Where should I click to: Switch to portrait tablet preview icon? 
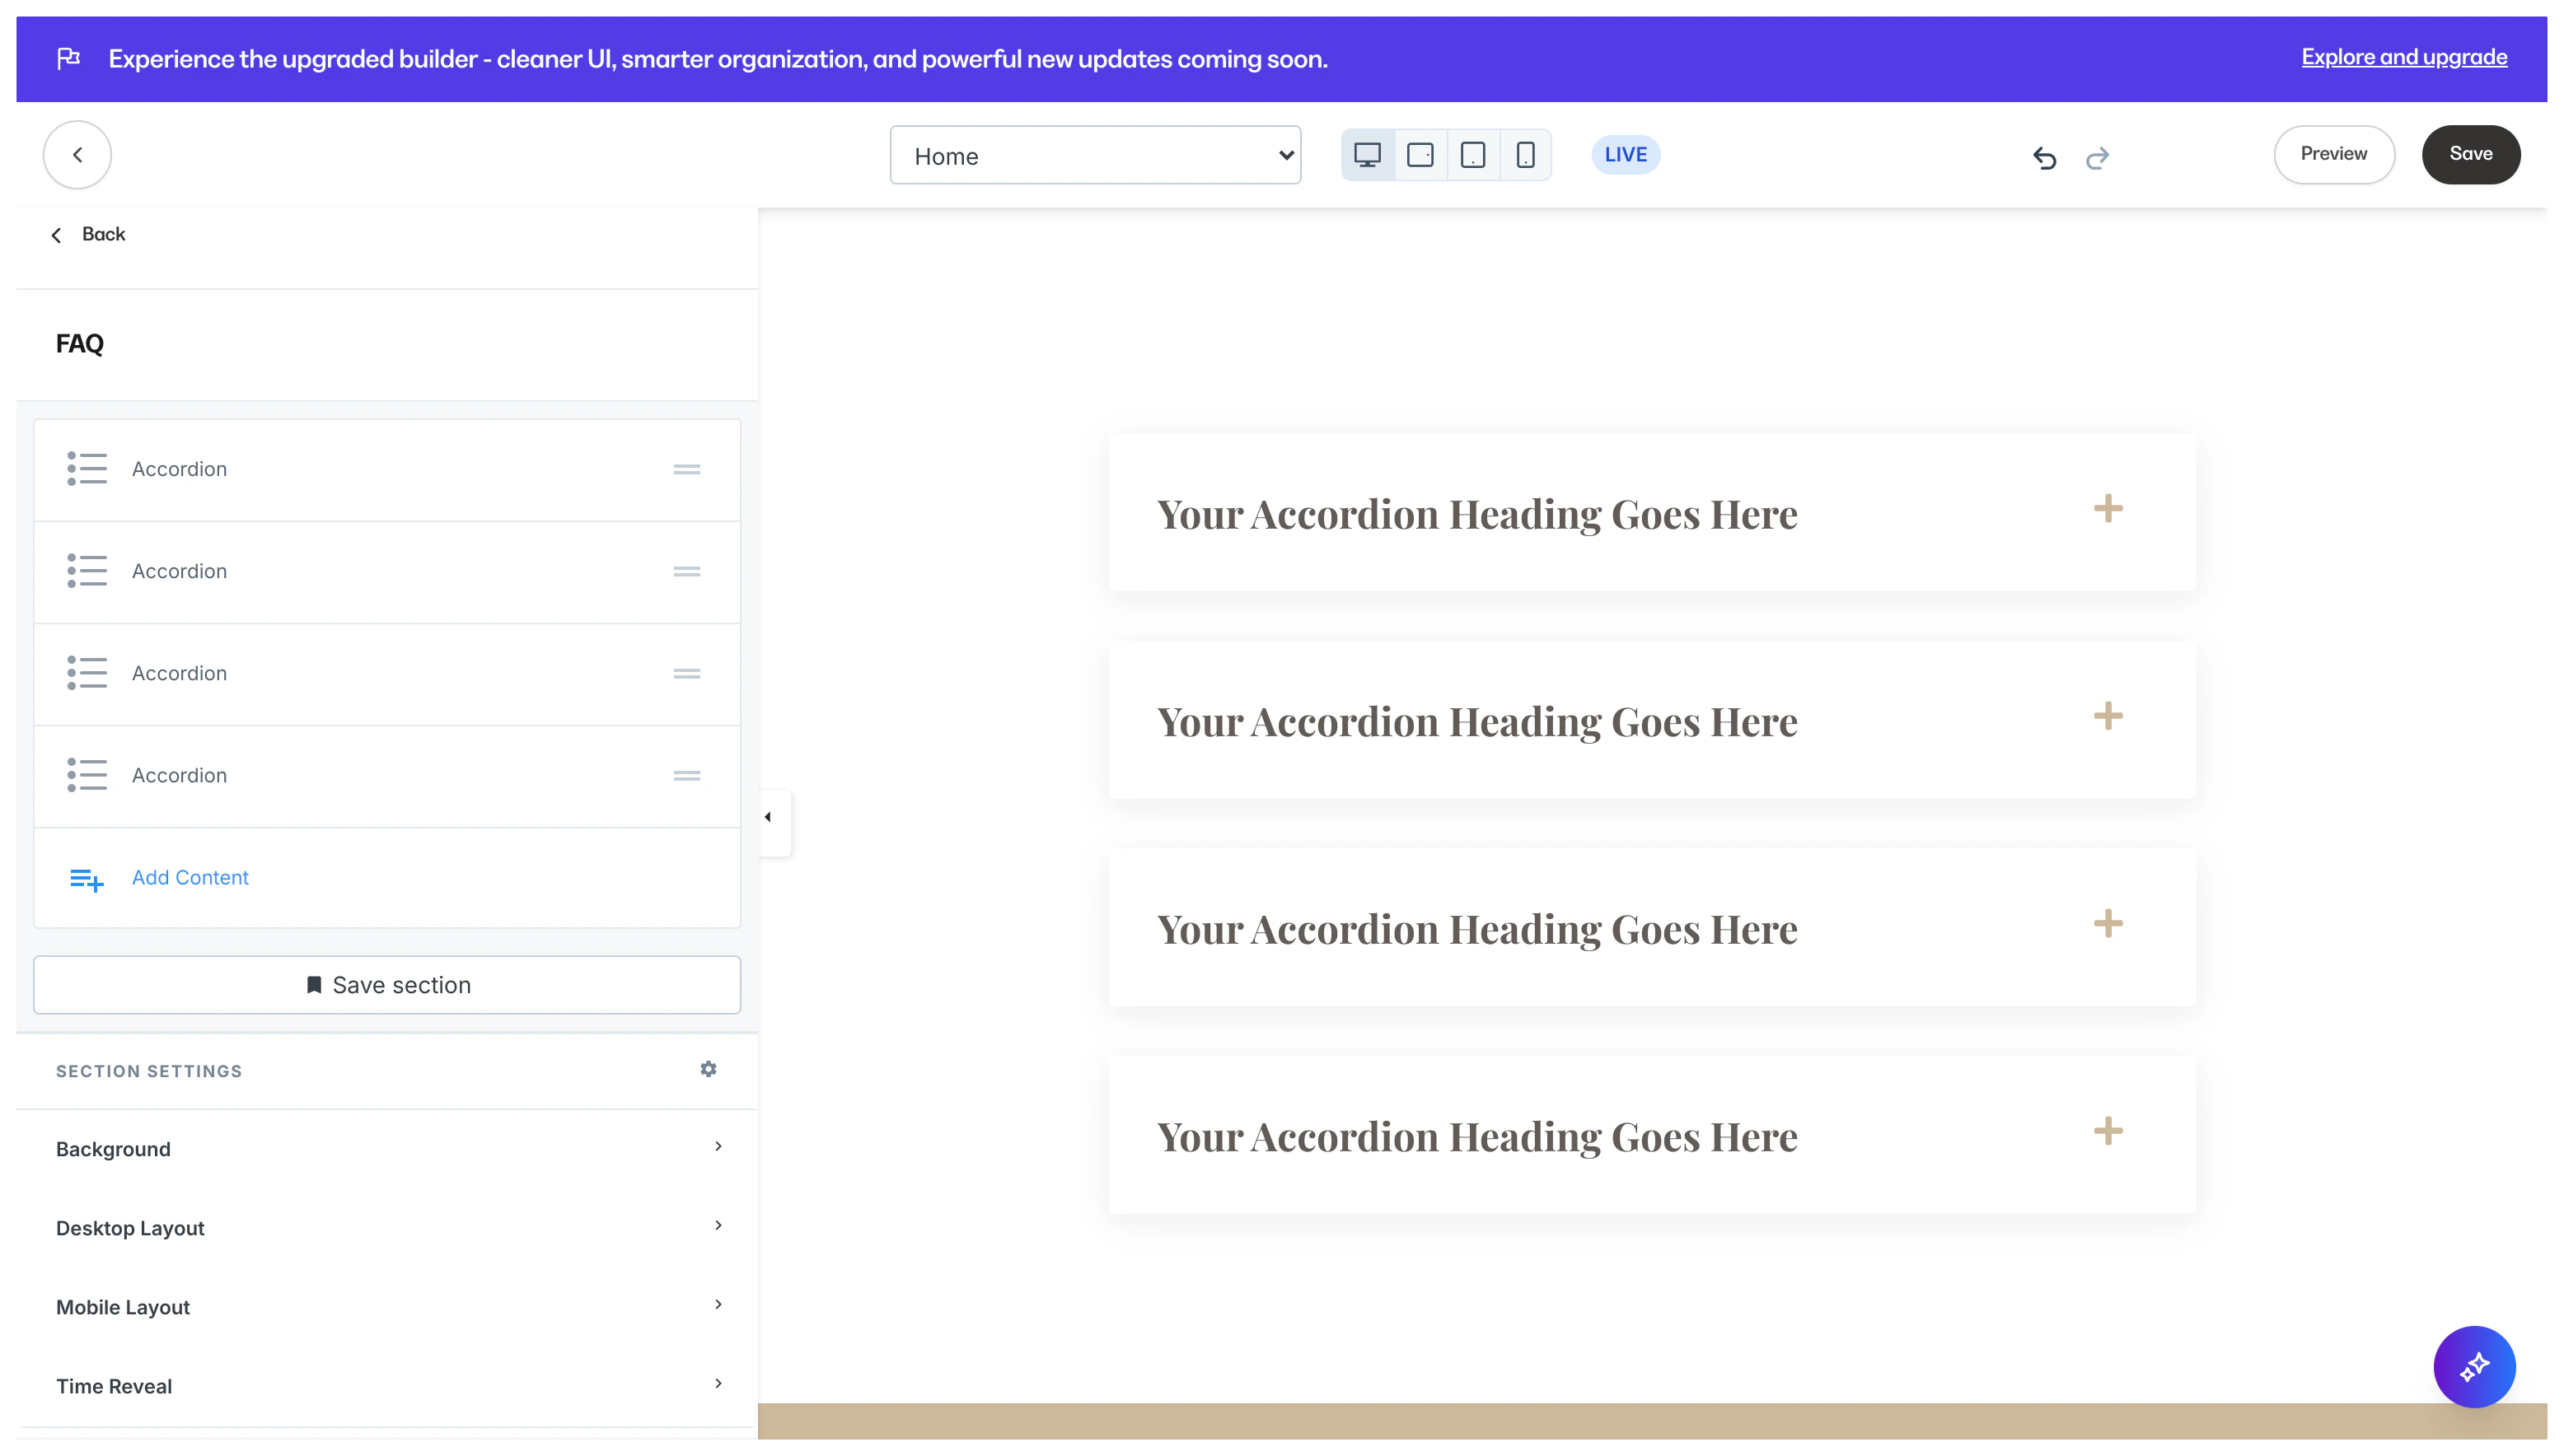(x=1472, y=155)
